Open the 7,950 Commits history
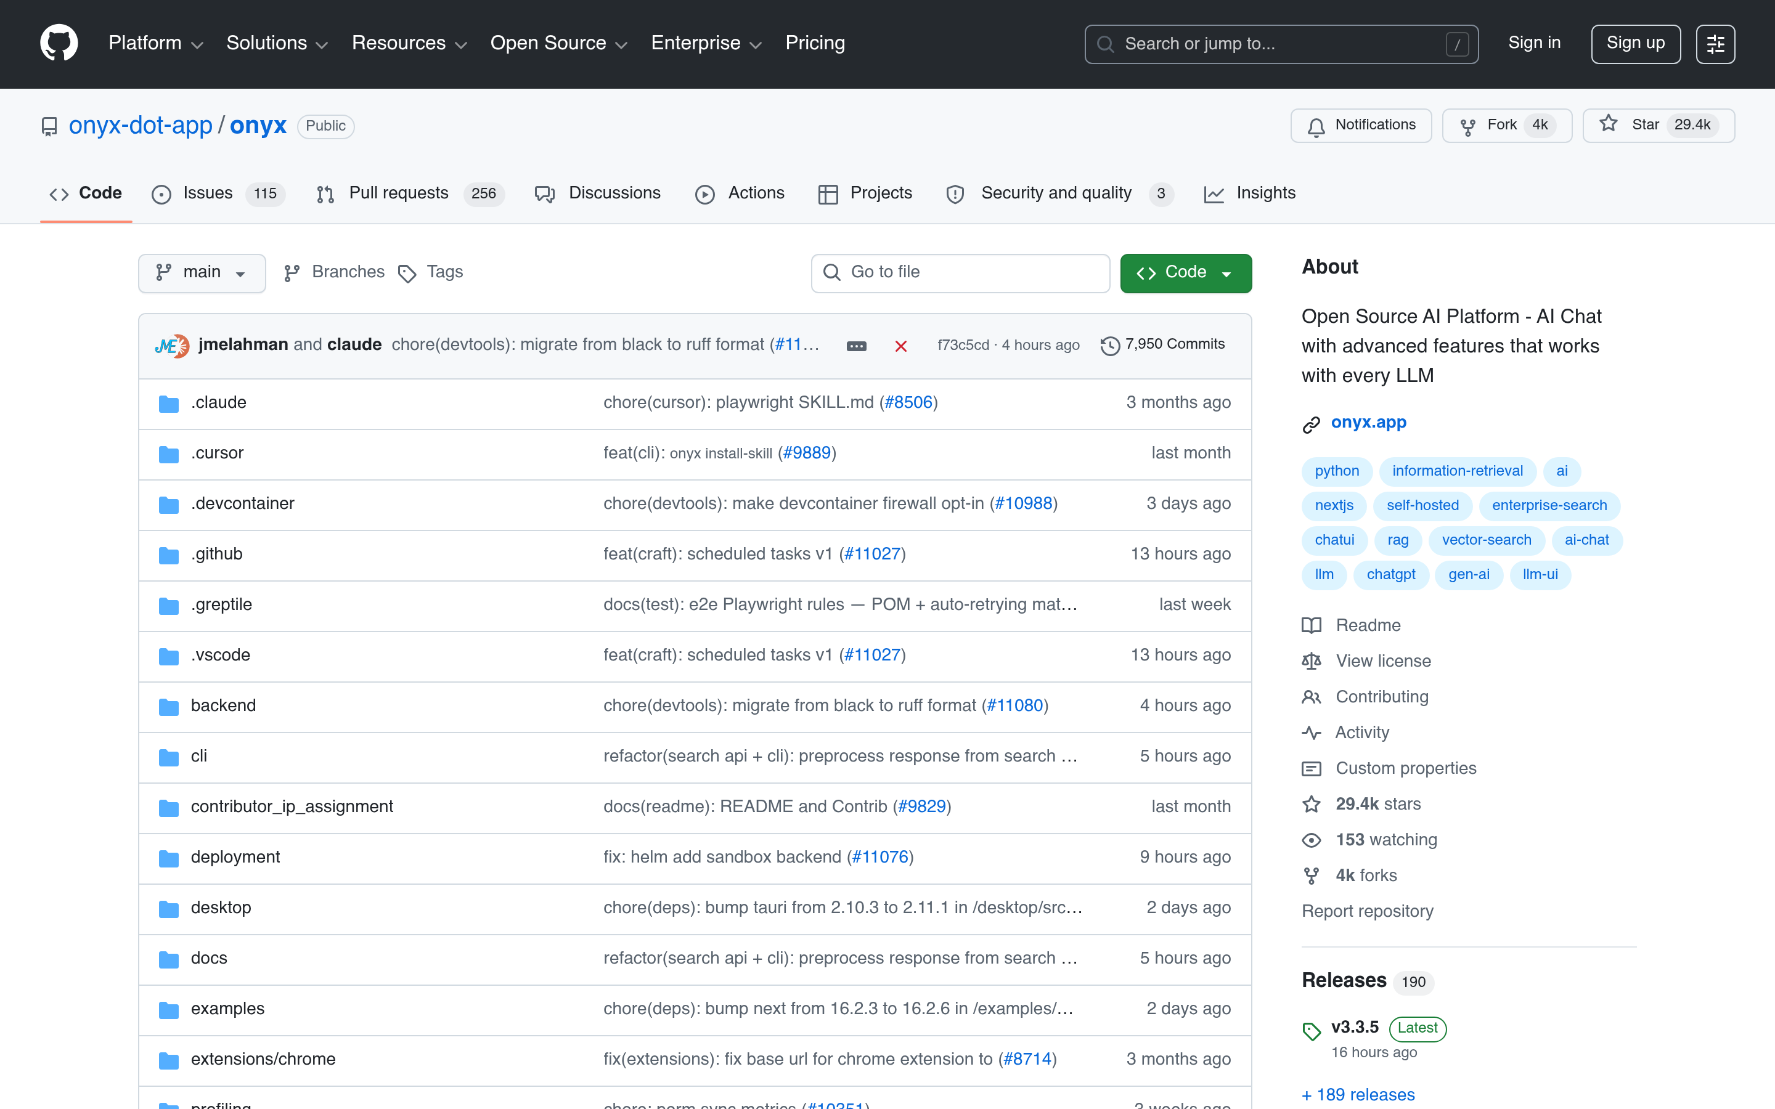The height and width of the screenshot is (1109, 1775). pos(1163,345)
